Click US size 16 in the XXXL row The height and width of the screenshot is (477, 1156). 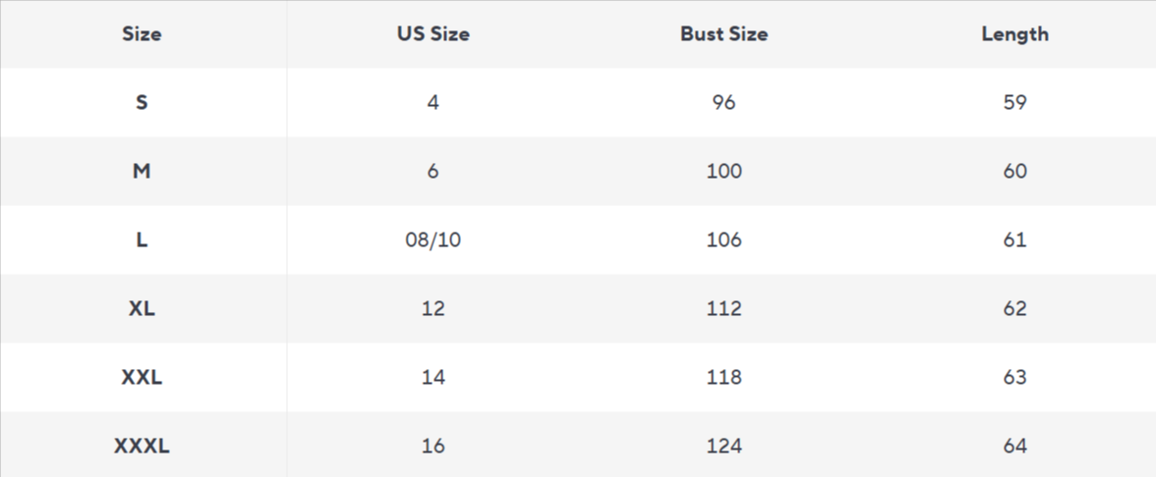pyautogui.click(x=433, y=446)
